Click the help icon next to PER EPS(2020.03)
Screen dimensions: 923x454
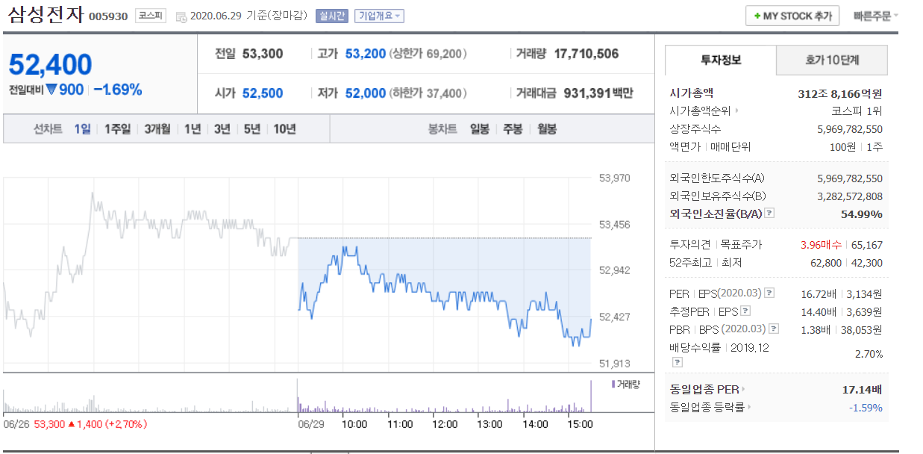(769, 293)
